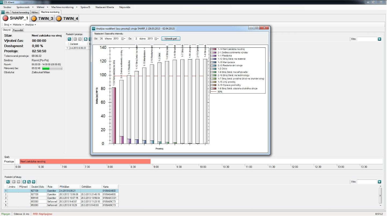Image resolution: width=387 pixels, height=216 pixels.
Task: Click print icon in Poslední přístupy toolbar
Action: pos(24,182)
